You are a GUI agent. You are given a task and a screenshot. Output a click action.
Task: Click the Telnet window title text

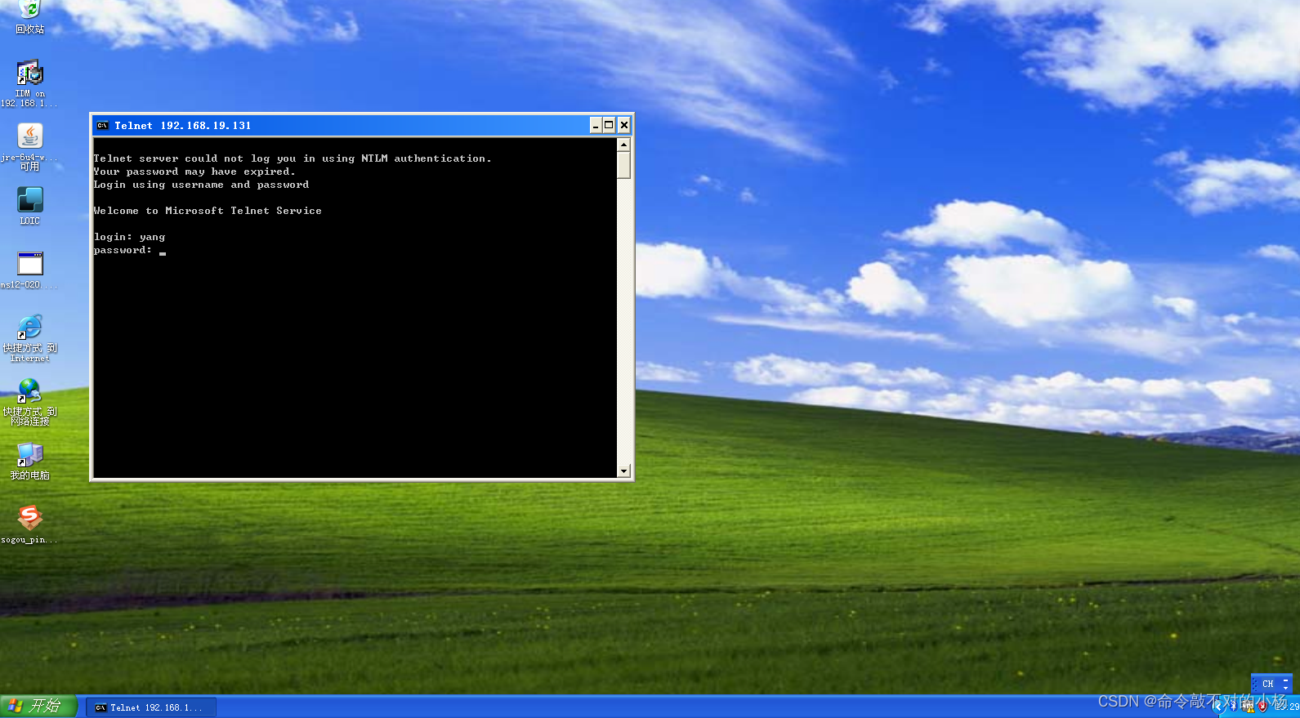pyautogui.click(x=183, y=126)
